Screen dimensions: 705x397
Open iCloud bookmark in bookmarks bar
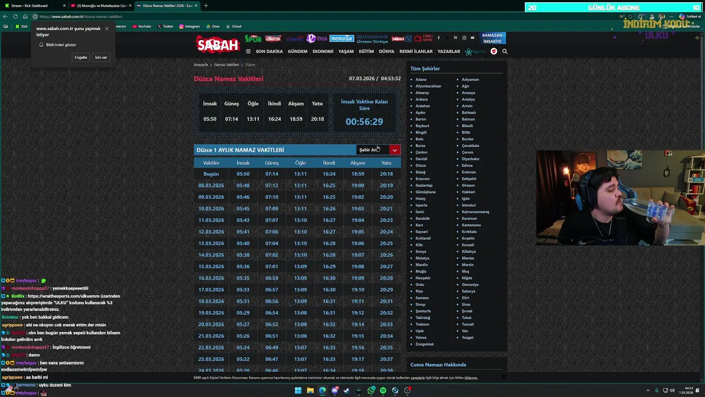click(234, 26)
